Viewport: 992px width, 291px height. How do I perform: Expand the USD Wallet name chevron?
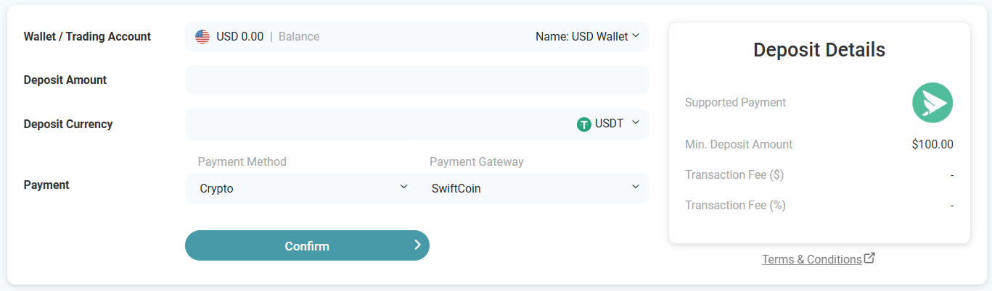point(636,35)
